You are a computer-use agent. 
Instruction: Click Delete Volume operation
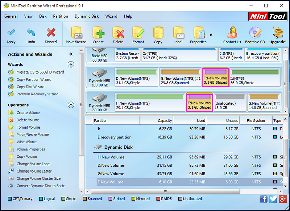(x=24, y=120)
